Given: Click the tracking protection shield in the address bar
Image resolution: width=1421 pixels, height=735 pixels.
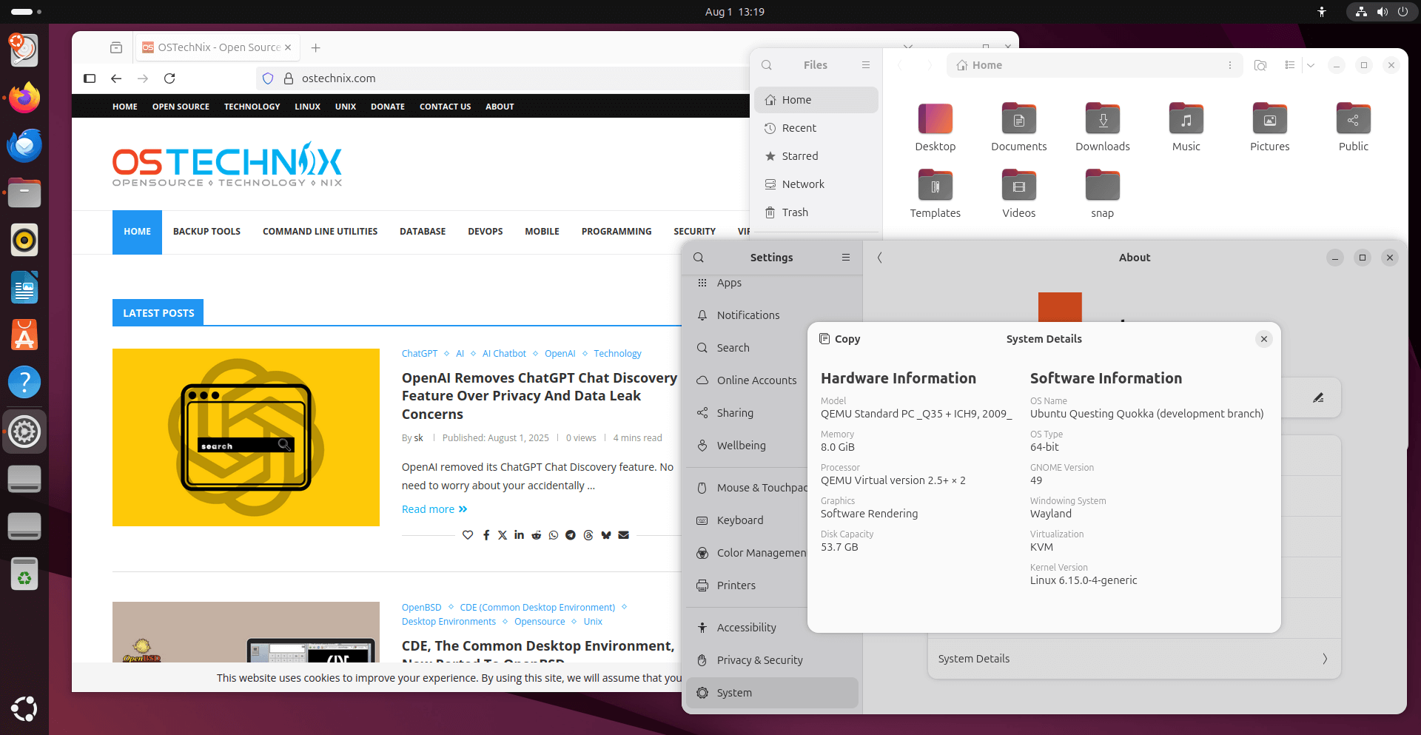Looking at the screenshot, I should point(268,78).
